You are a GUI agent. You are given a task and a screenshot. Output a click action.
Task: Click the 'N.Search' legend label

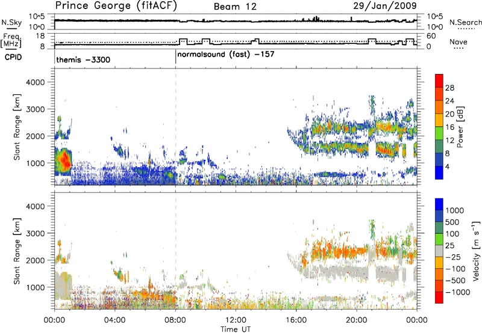[465, 22]
